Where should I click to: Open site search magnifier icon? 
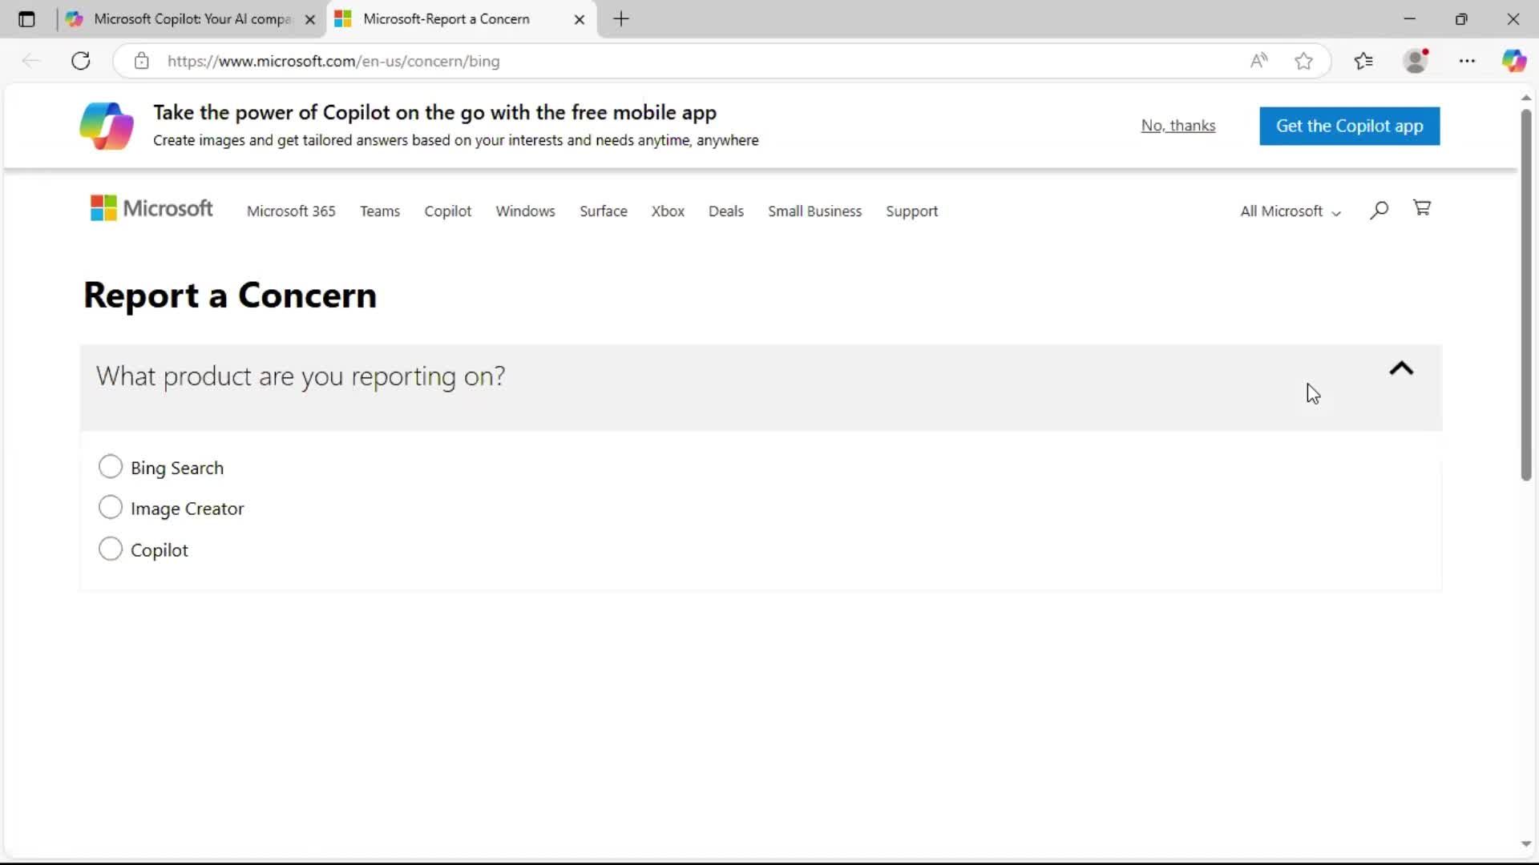pos(1379,210)
